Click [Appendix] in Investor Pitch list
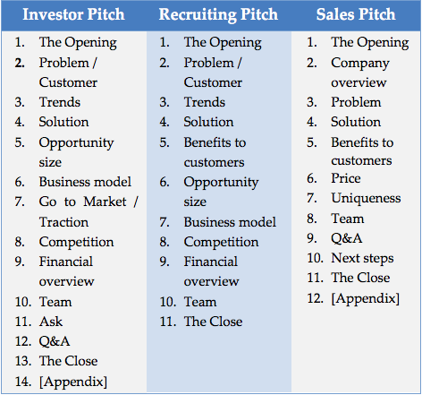Image resolution: width=422 pixels, height=395 pixels. pyautogui.click(x=73, y=382)
